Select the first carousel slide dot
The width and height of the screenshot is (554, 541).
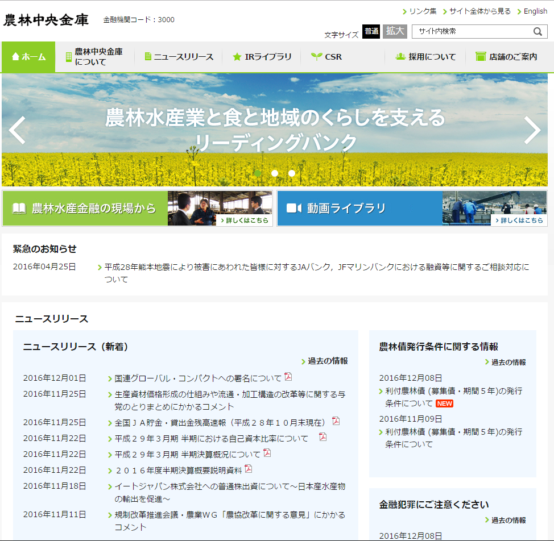point(258,173)
